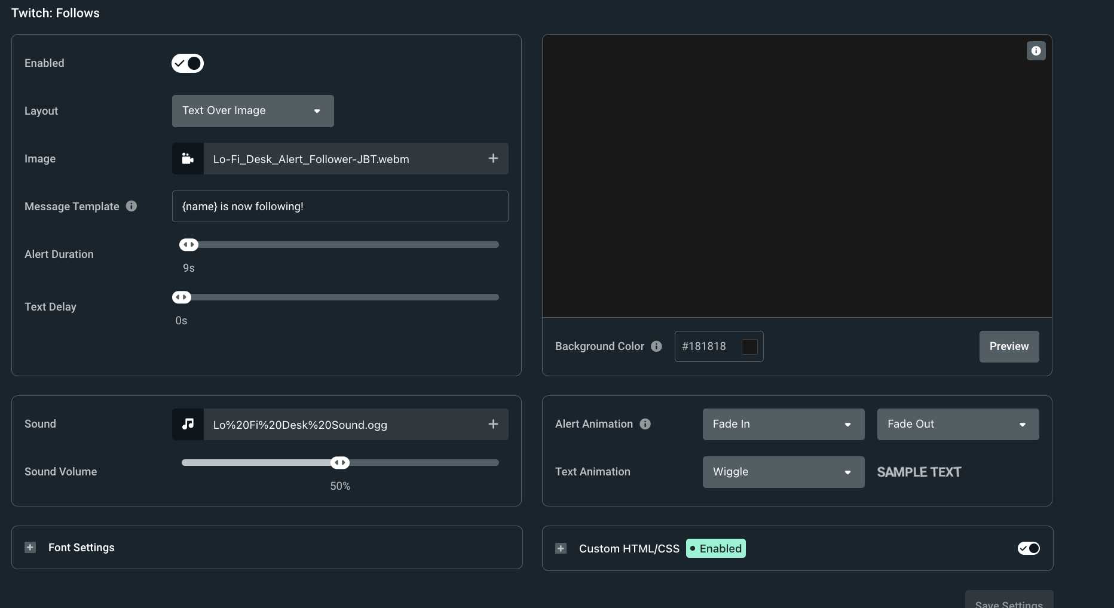Click the video camera icon beside Image file
This screenshot has height=608, width=1114.
pyautogui.click(x=188, y=159)
